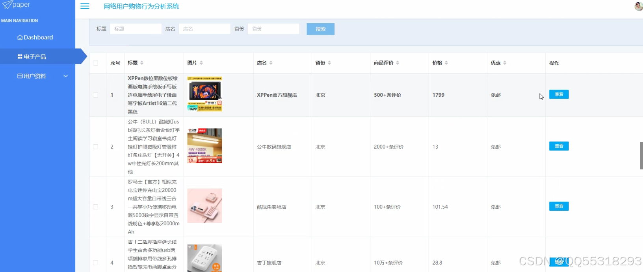Expand the 用户资料 submenu chevron
The image size is (643, 272).
click(x=66, y=76)
